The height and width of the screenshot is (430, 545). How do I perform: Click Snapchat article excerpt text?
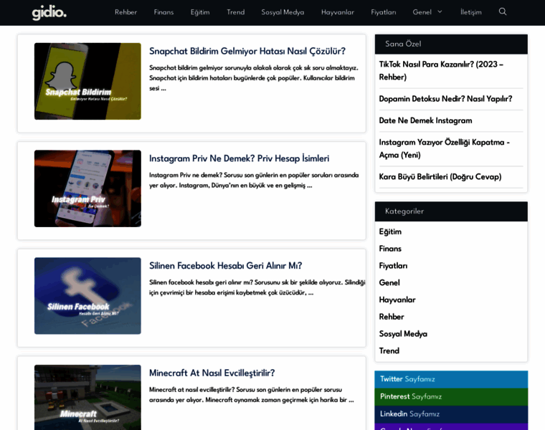pyautogui.click(x=254, y=78)
